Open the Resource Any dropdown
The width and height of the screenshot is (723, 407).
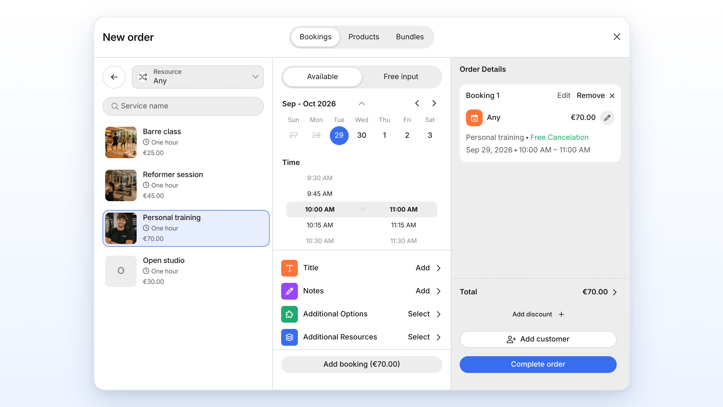pos(198,77)
